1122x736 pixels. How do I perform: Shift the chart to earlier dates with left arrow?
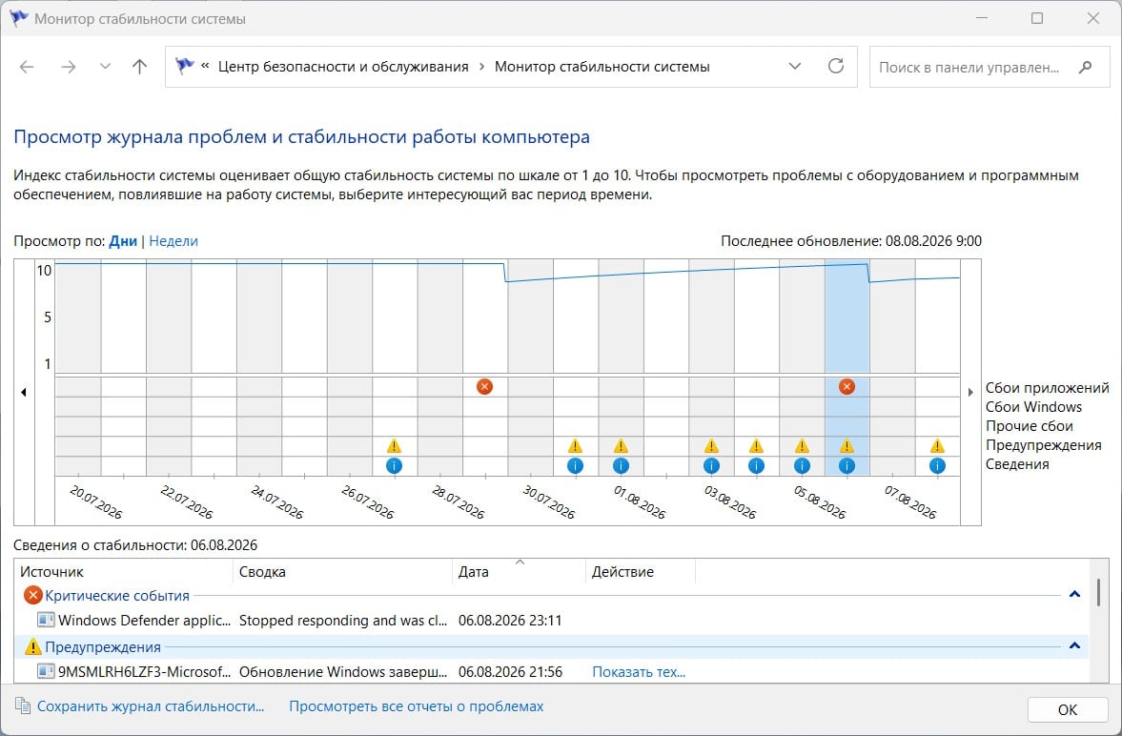(24, 393)
